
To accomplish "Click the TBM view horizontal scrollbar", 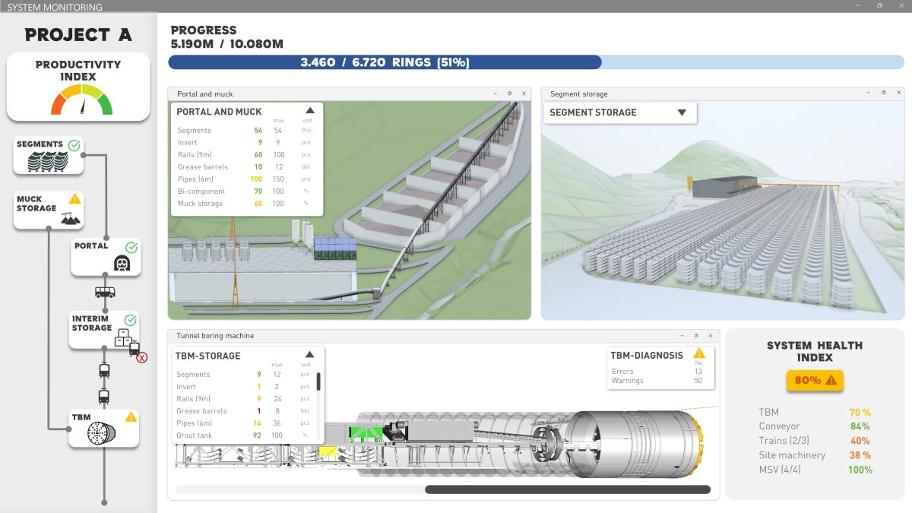I will point(567,489).
